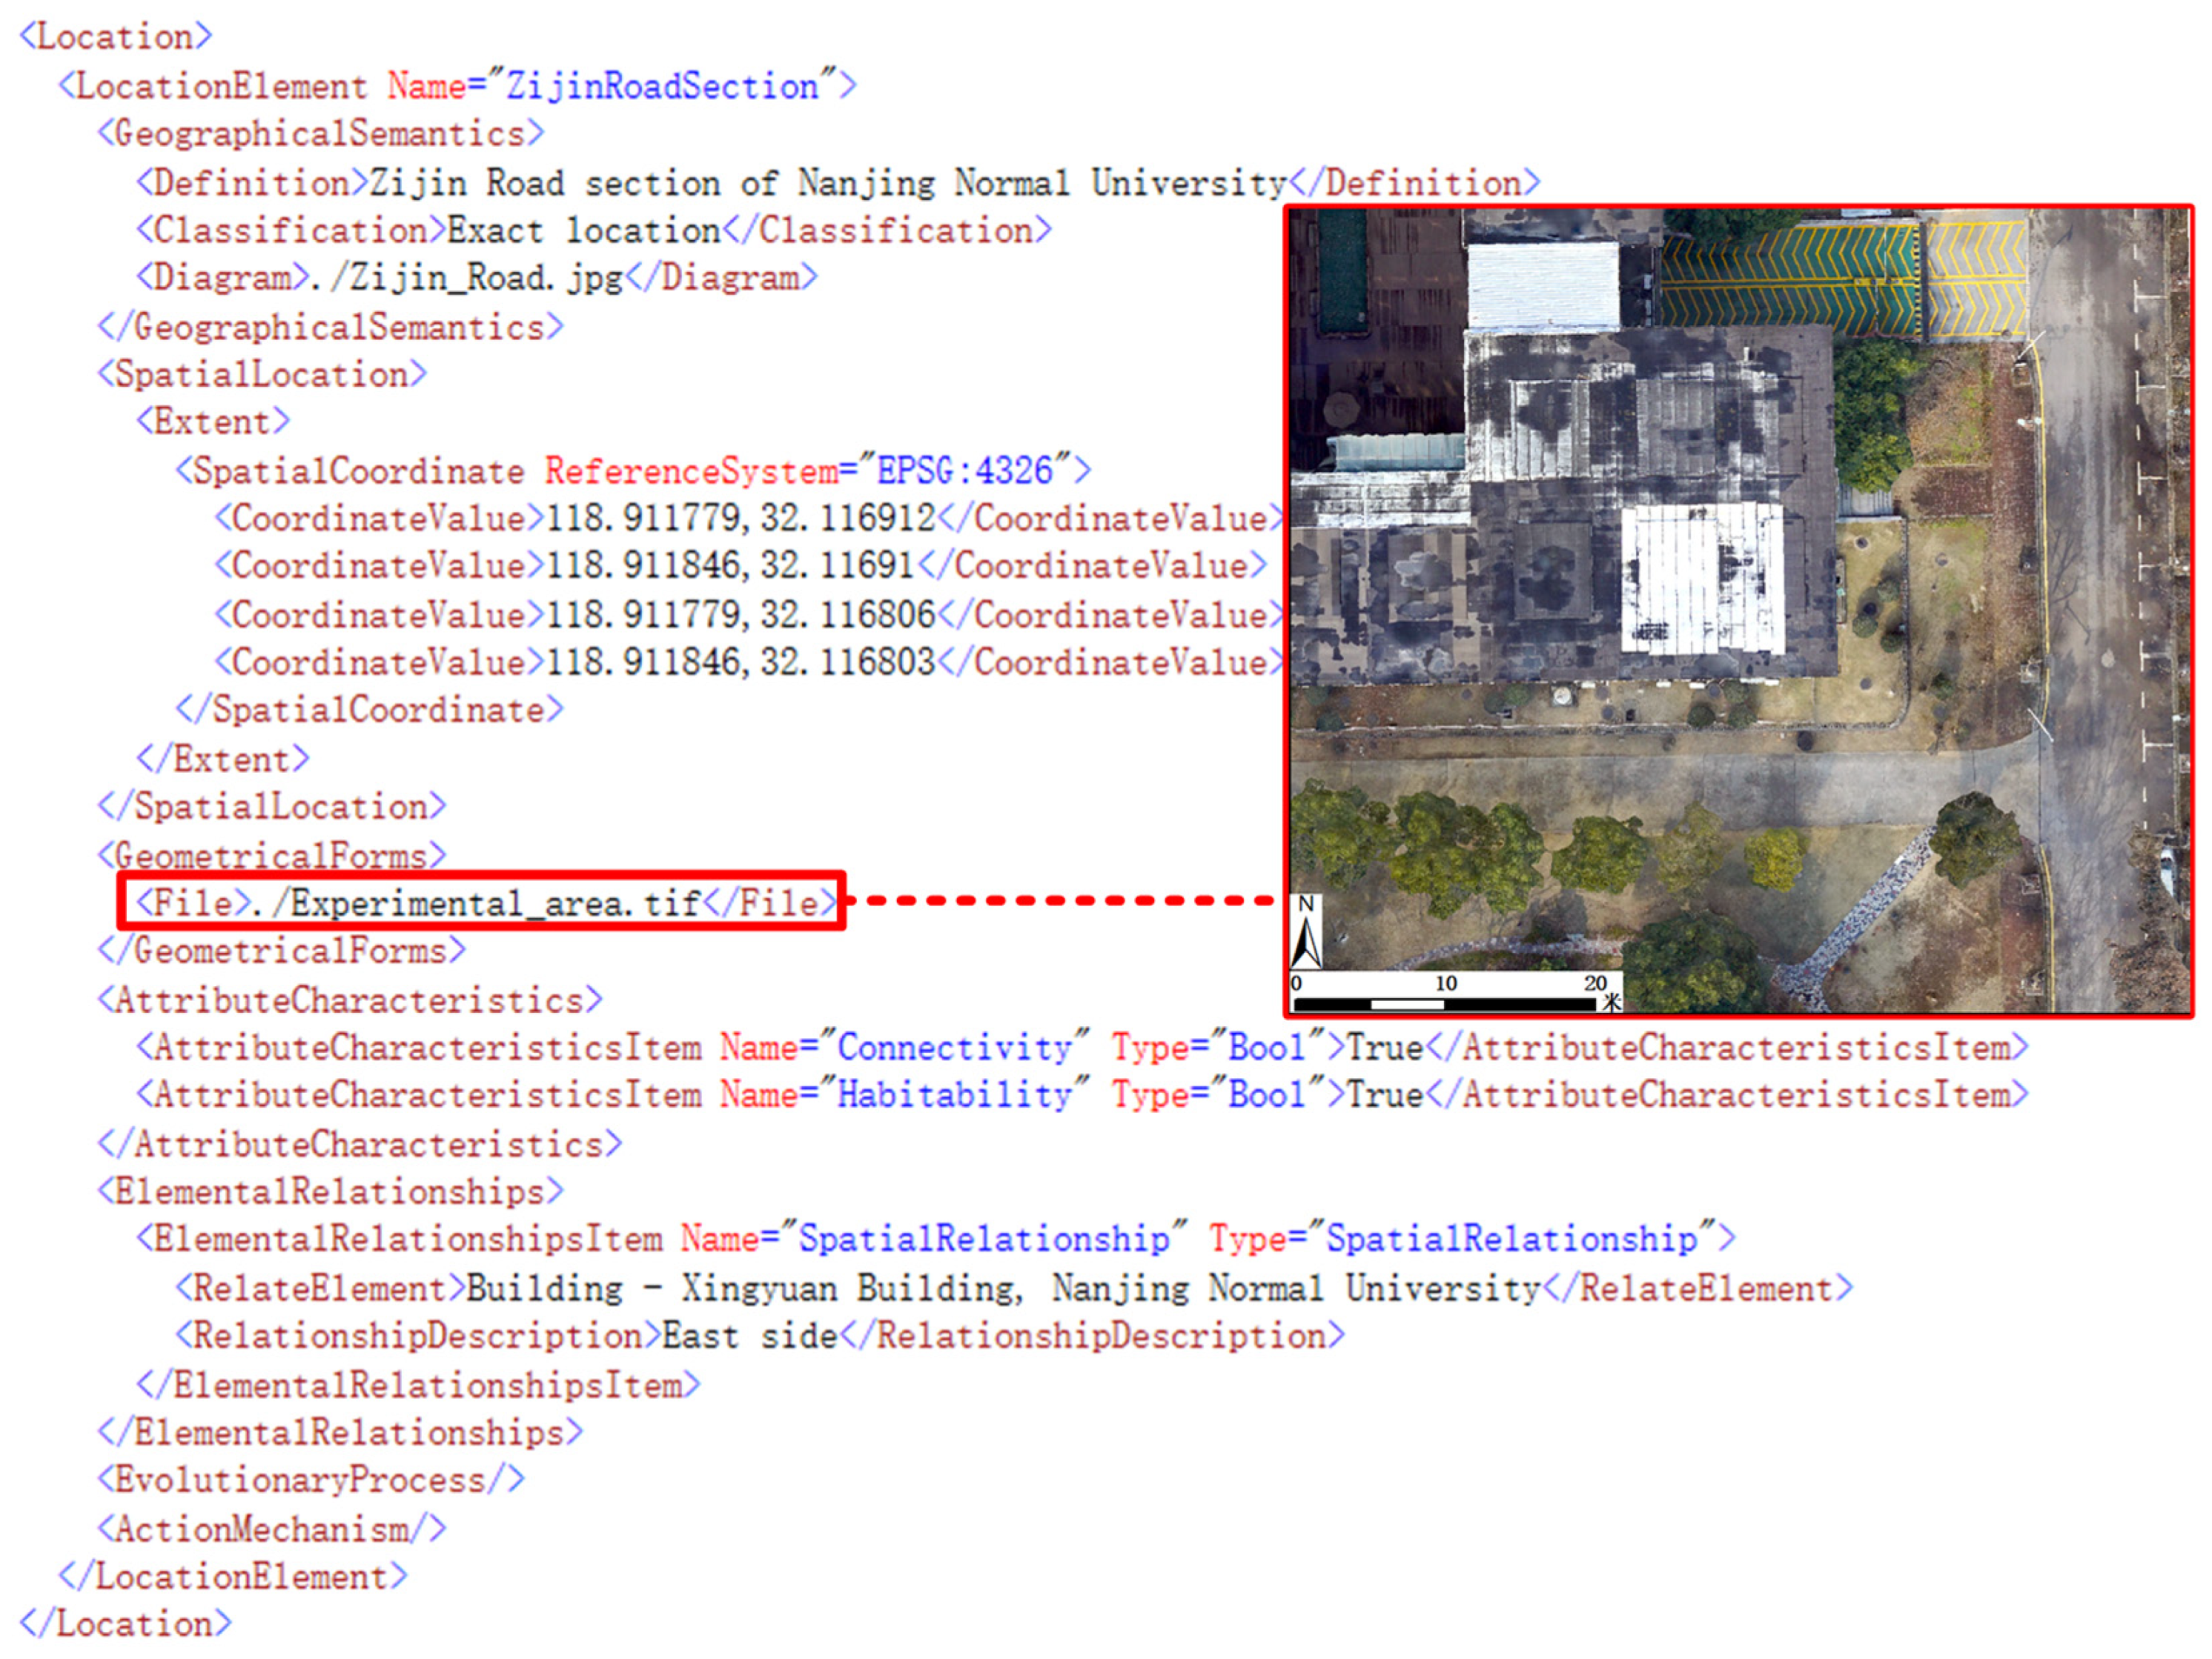Image resolution: width=2212 pixels, height=1659 pixels.
Task: Click the Classification Exact location line
Action: pyautogui.click(x=594, y=231)
